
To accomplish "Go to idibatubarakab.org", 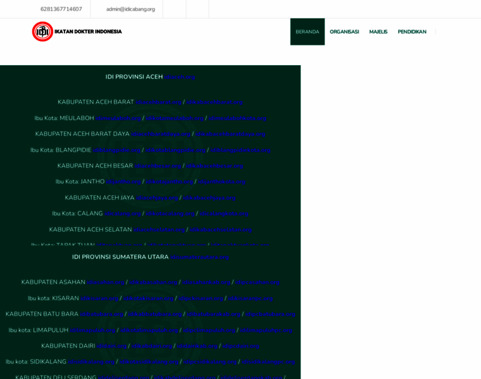I will click(x=213, y=315).
